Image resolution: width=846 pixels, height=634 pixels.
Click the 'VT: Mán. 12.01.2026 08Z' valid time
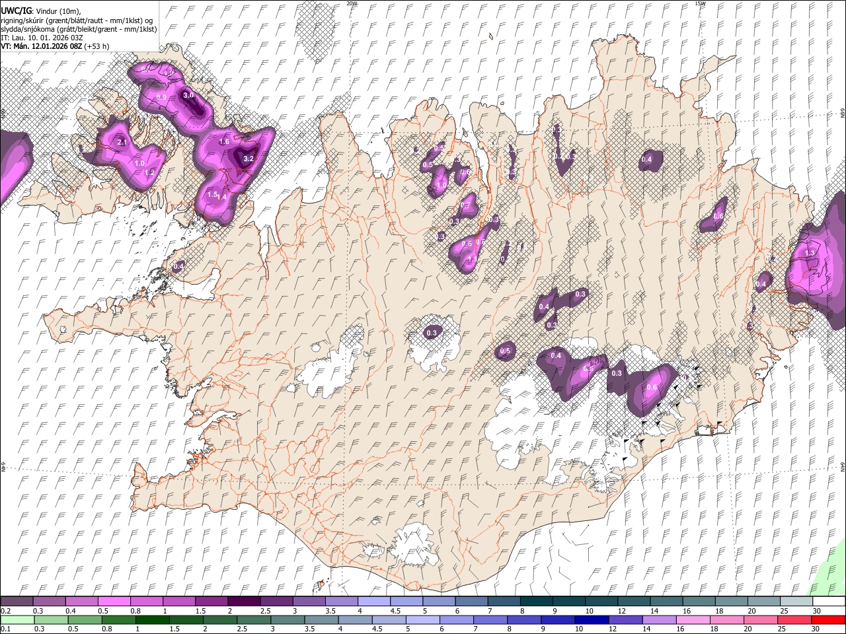(x=42, y=46)
